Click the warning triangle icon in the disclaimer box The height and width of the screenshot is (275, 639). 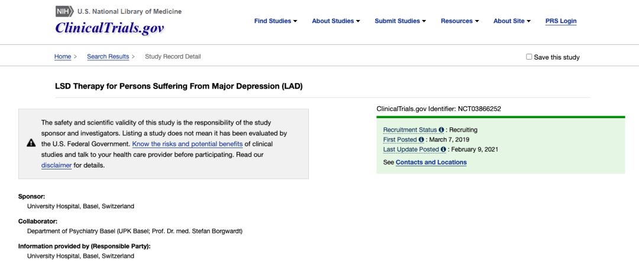point(31,143)
